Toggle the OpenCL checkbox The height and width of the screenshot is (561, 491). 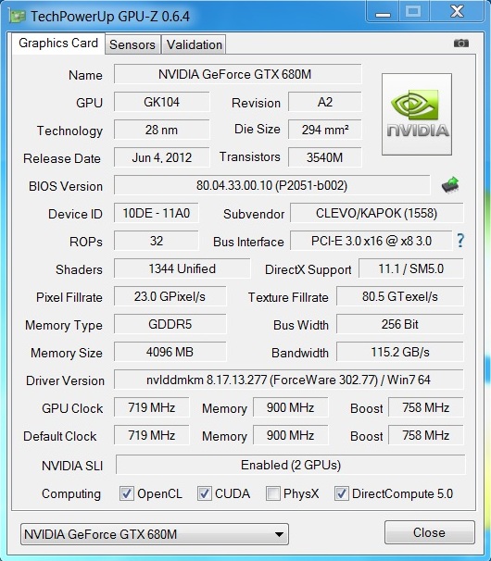click(126, 493)
